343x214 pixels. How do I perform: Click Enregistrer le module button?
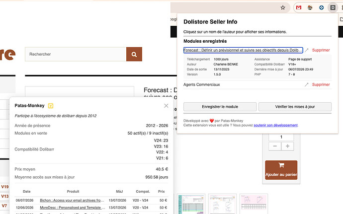tap(220, 107)
